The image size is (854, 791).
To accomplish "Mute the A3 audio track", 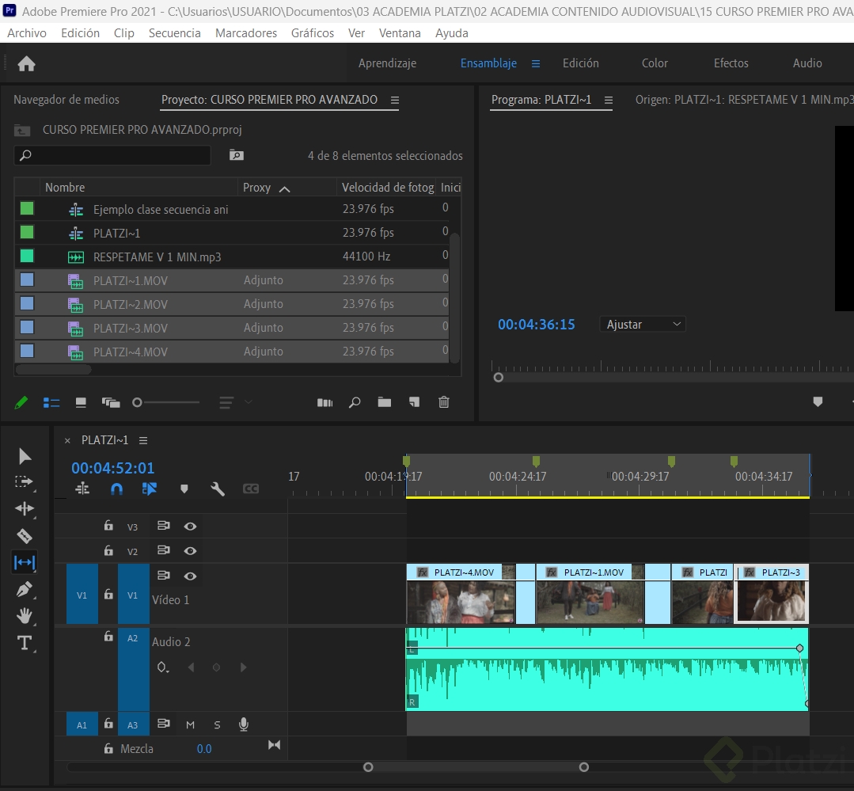I will point(190,724).
